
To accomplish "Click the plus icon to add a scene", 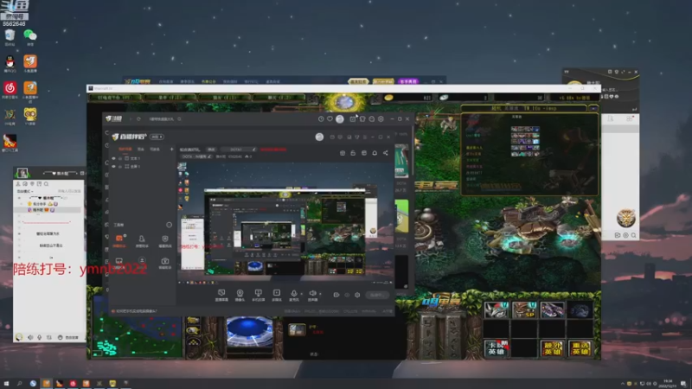I will (x=171, y=149).
